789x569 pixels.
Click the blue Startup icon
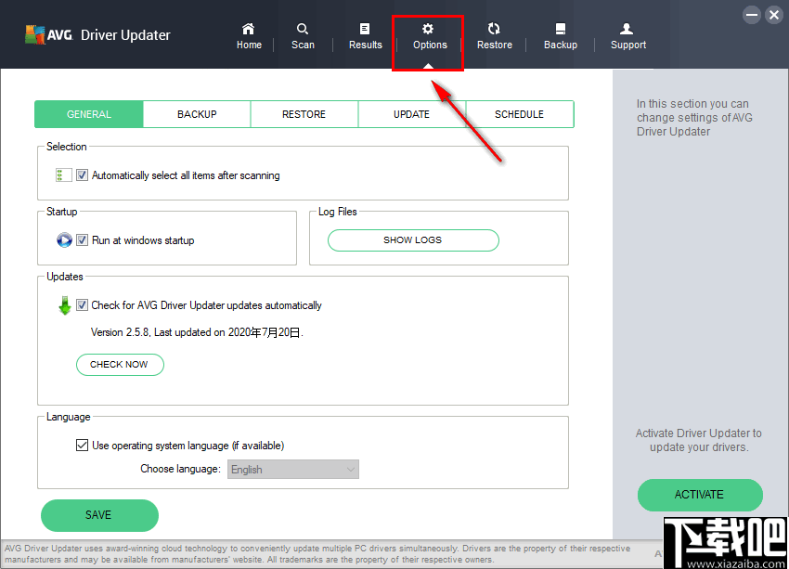pyautogui.click(x=63, y=239)
